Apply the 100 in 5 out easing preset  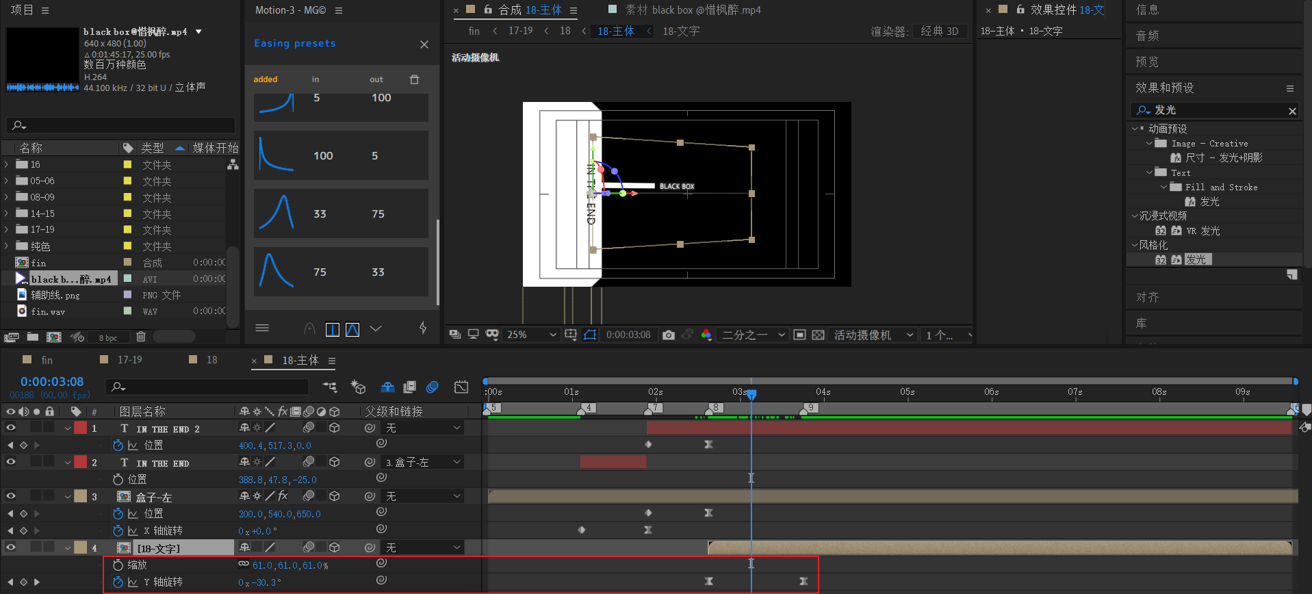click(341, 156)
